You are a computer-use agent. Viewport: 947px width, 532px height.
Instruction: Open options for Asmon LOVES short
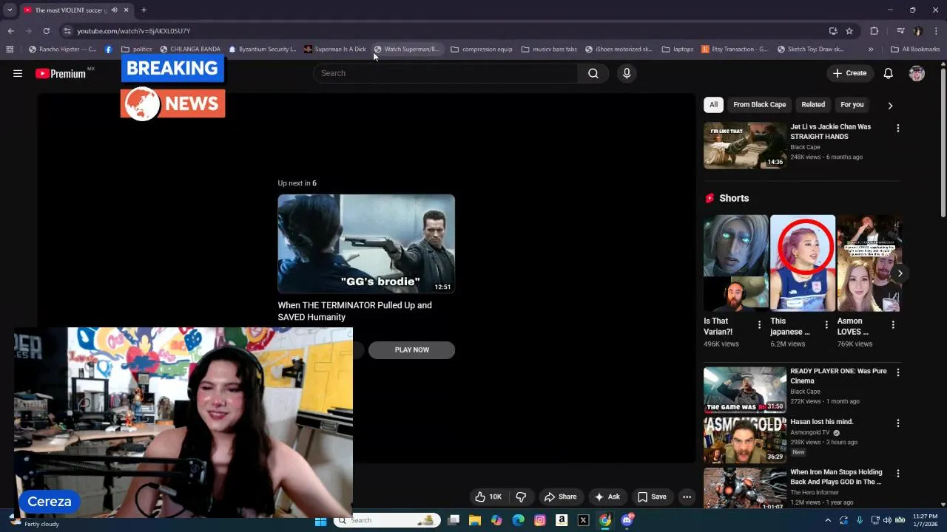(893, 324)
